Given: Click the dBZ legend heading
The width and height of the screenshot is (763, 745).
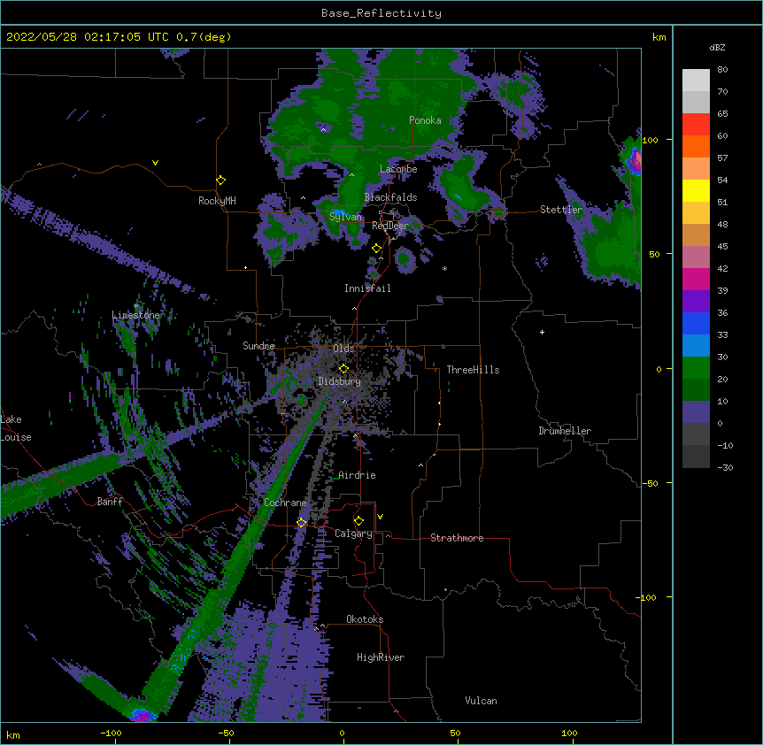Looking at the screenshot, I should click(717, 47).
